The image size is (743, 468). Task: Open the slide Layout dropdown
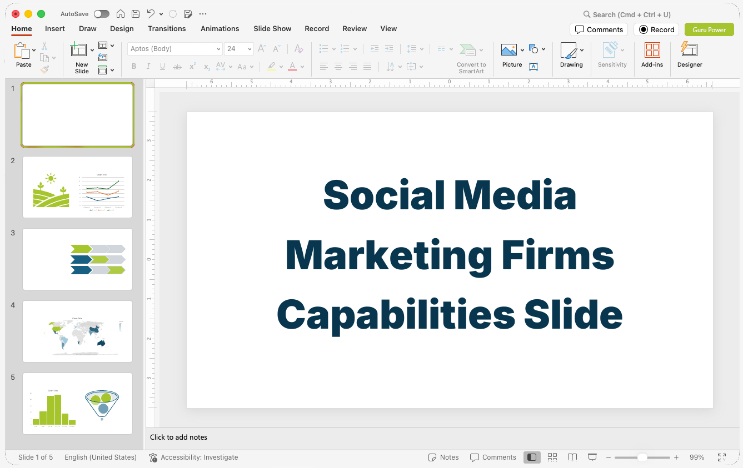pyautogui.click(x=106, y=46)
